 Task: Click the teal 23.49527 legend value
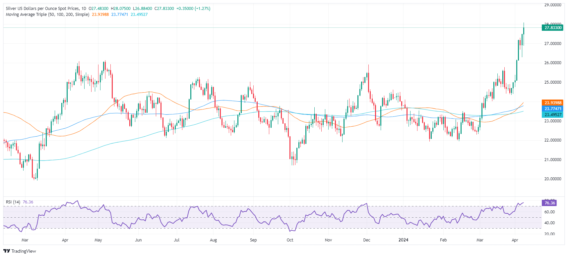139,15
